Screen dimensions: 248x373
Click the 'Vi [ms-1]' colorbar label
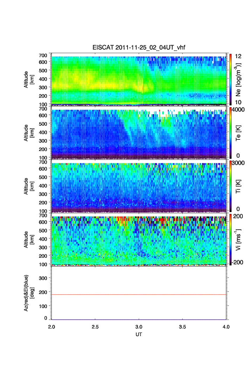coord(238,240)
